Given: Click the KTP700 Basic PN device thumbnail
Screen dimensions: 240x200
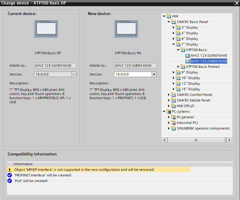Looking at the screenshot, I should point(127,29).
